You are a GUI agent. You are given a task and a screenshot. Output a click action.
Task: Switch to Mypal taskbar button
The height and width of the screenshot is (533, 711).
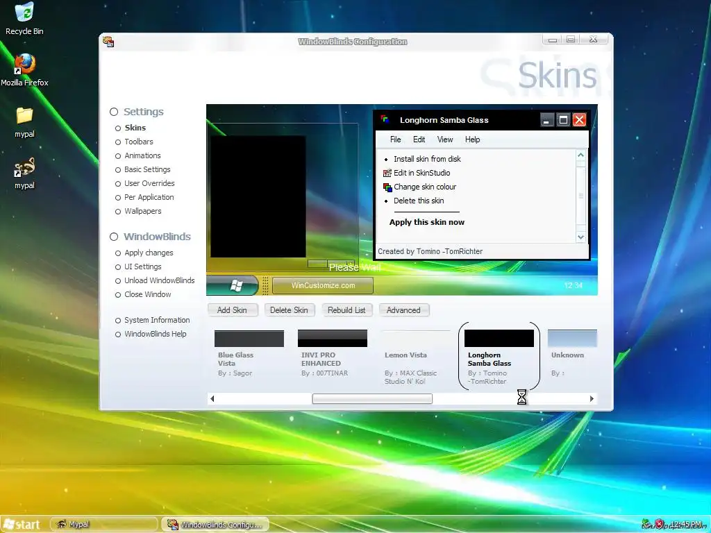[104, 525]
